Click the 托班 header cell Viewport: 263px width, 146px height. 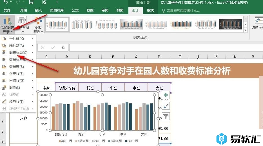tap(90, 88)
